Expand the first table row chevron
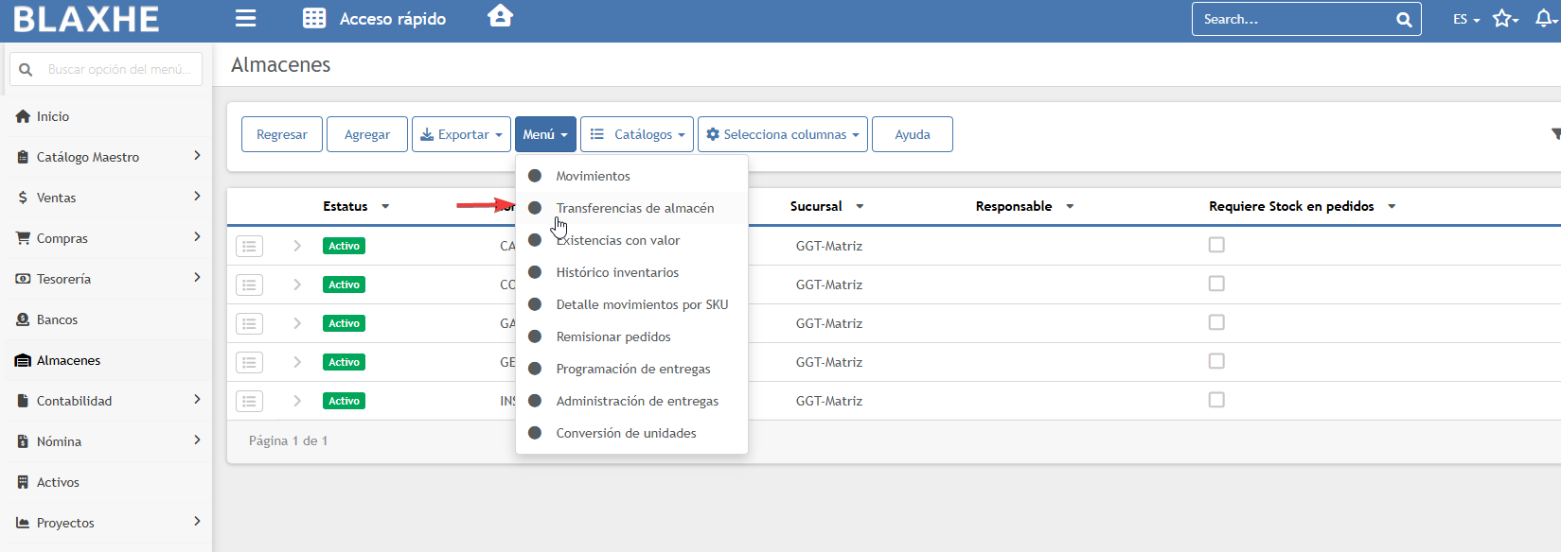Screen dimensions: 1561x552 297,246
